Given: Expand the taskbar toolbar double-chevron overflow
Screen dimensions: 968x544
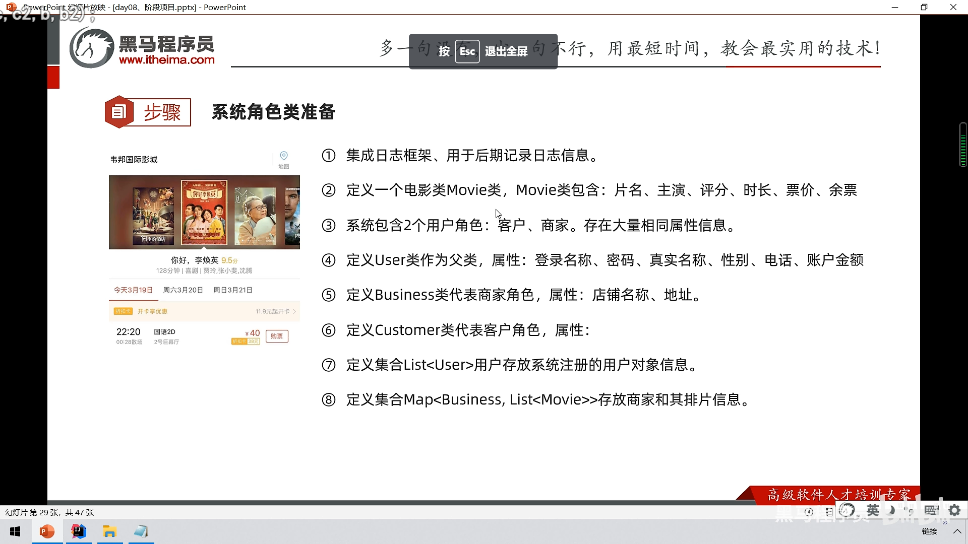Looking at the screenshot, I should (945, 523).
